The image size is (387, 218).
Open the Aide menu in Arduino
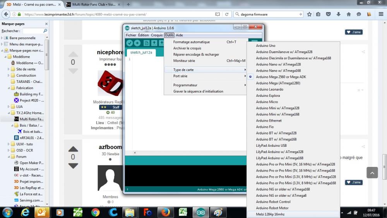click(x=179, y=35)
